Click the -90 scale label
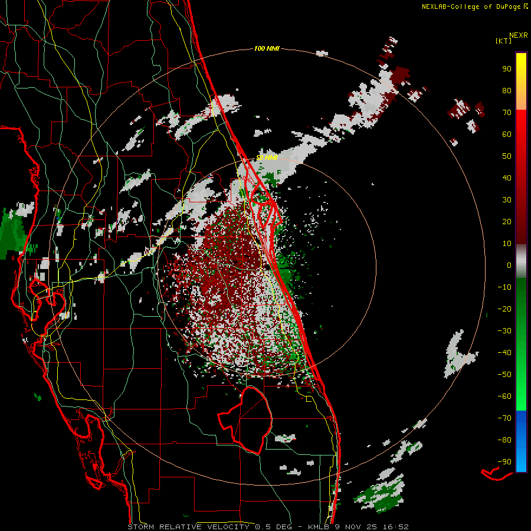Image resolution: width=531 pixels, height=531 pixels. point(504,462)
